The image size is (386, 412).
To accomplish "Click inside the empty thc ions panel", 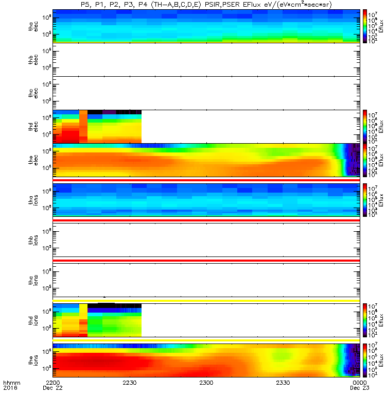I will pos(206,280).
